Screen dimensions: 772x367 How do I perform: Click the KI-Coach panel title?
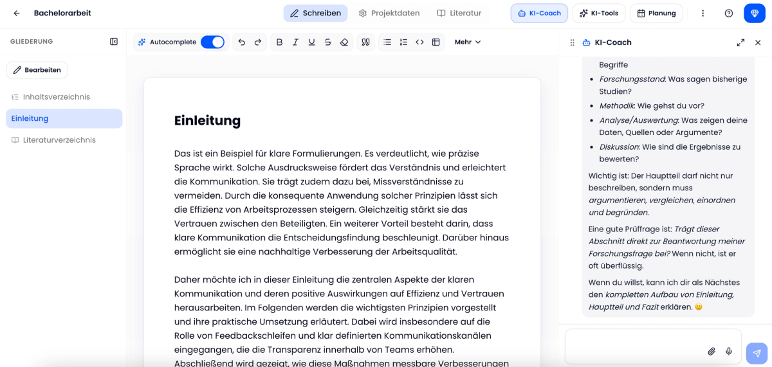click(x=613, y=42)
